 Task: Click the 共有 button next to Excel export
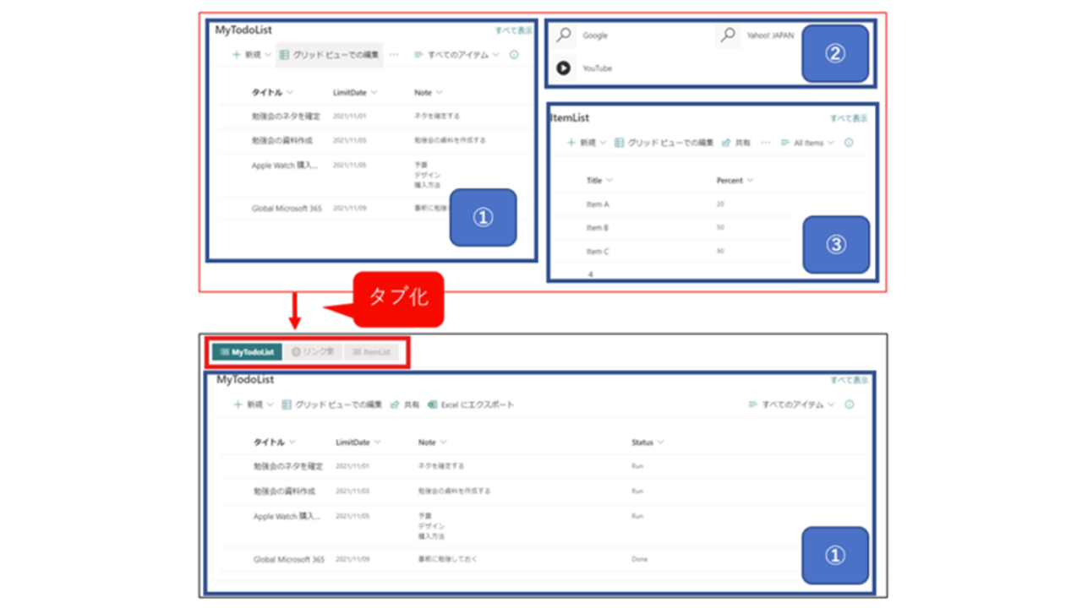point(405,405)
